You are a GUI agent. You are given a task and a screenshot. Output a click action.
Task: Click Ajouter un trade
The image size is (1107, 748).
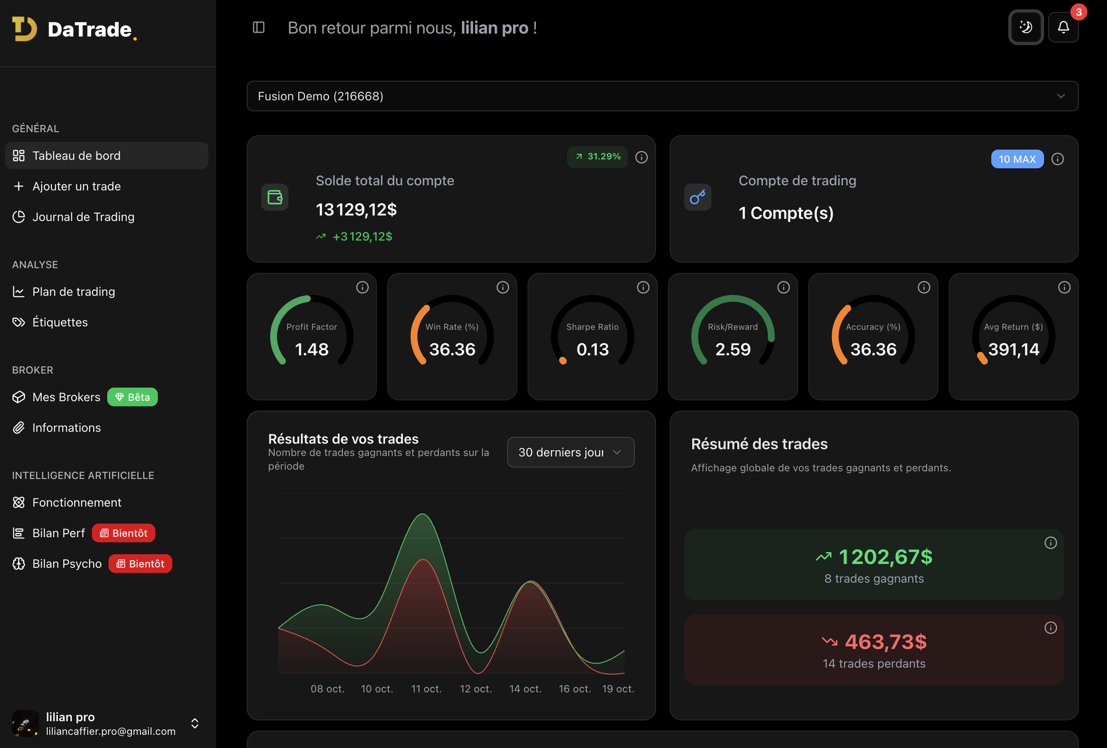coord(76,186)
